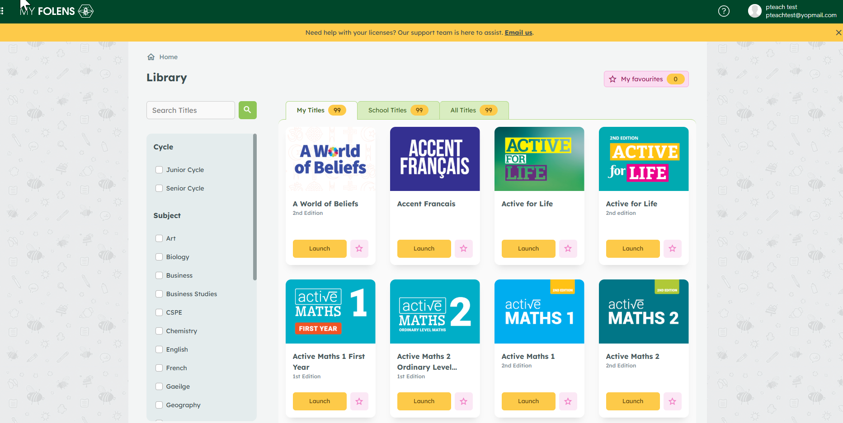Click the filter panel scrollbar
Image resolution: width=843 pixels, height=423 pixels.
[255, 207]
